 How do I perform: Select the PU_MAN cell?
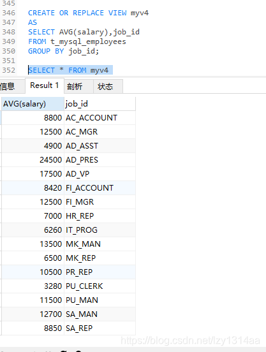100,300
